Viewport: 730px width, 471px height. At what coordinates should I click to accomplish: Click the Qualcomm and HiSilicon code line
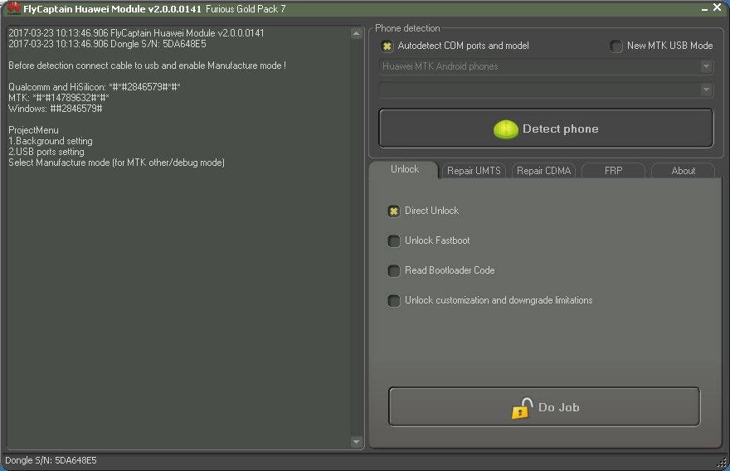coord(95,87)
